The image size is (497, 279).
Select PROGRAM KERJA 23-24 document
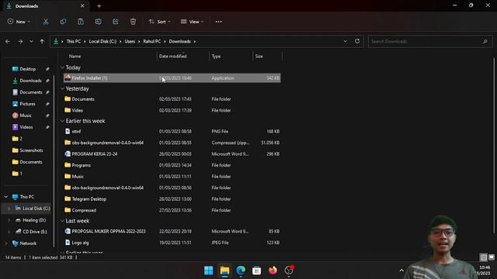point(172,154)
